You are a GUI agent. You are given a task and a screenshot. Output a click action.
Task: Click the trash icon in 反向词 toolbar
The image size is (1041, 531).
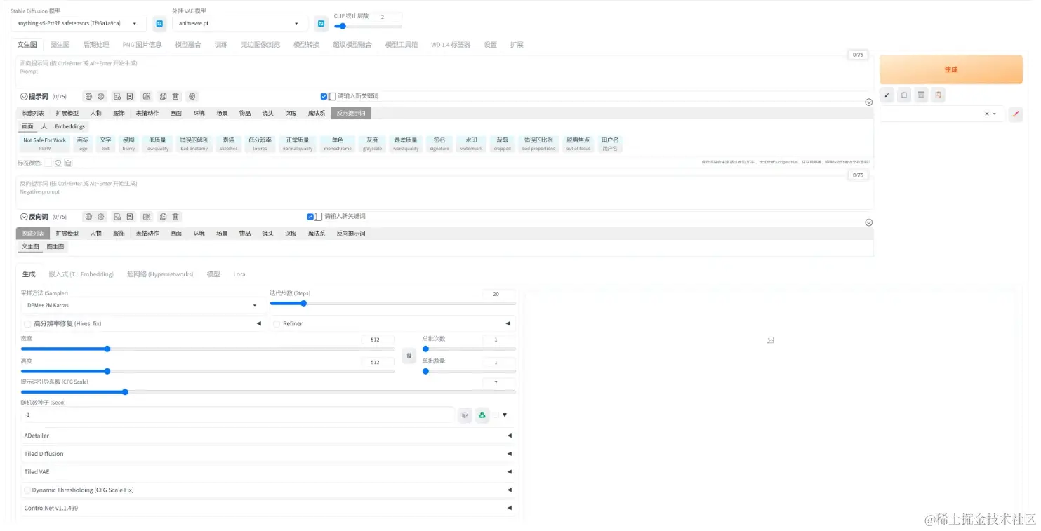click(175, 217)
